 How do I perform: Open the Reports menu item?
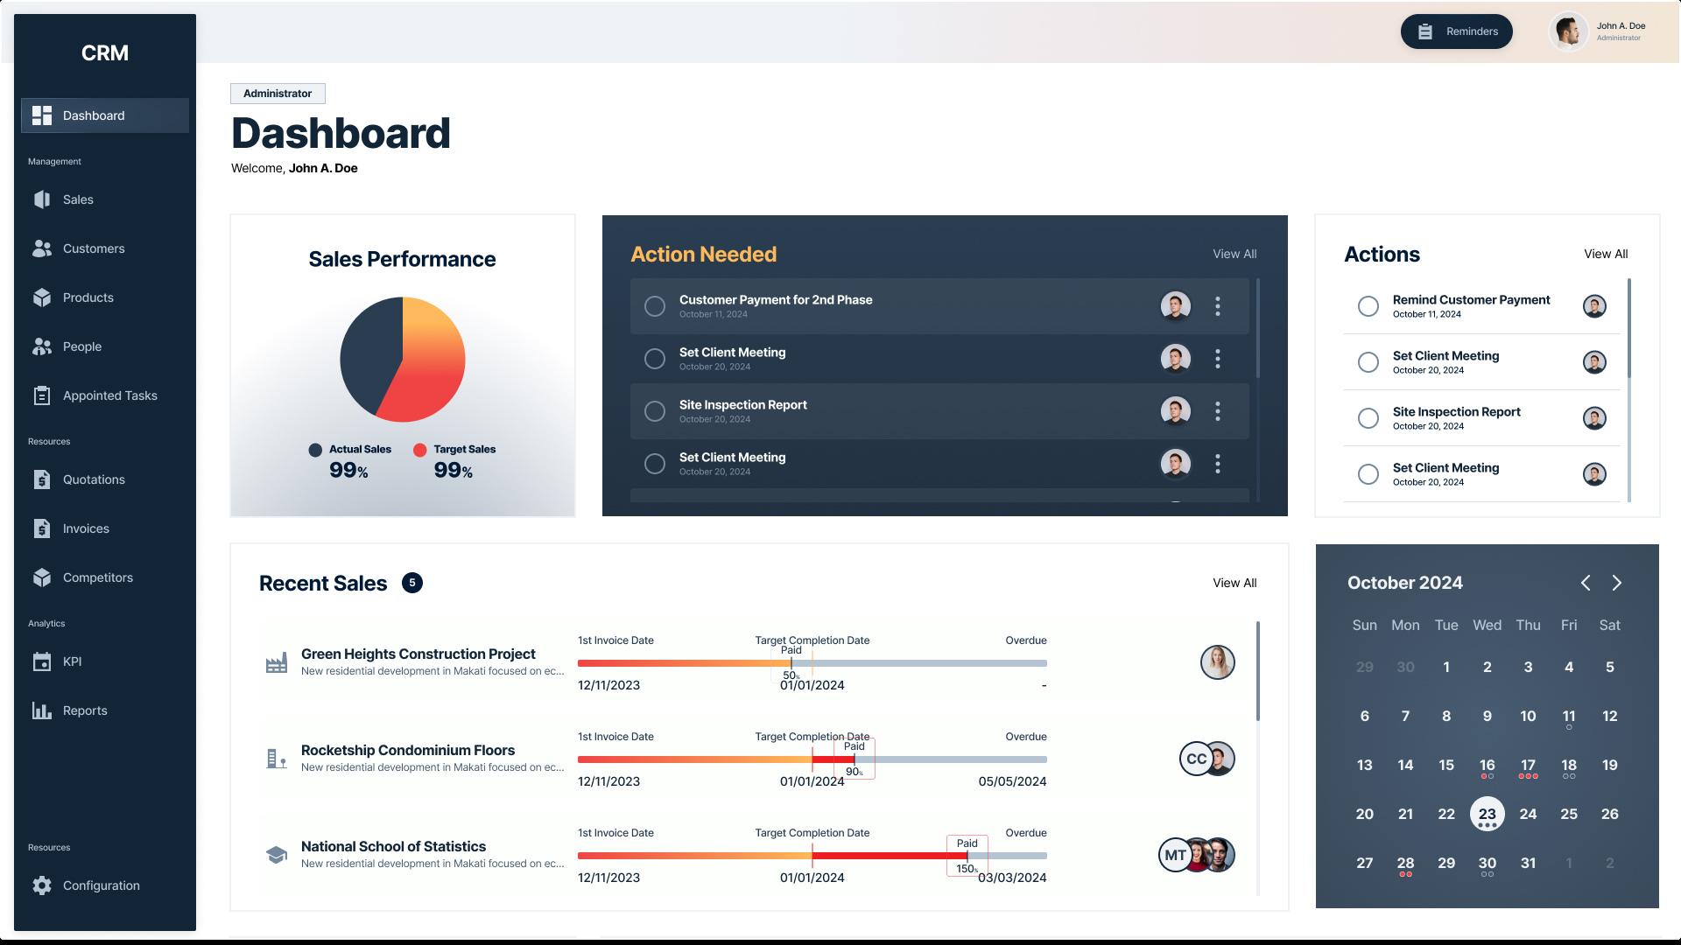tap(105, 710)
